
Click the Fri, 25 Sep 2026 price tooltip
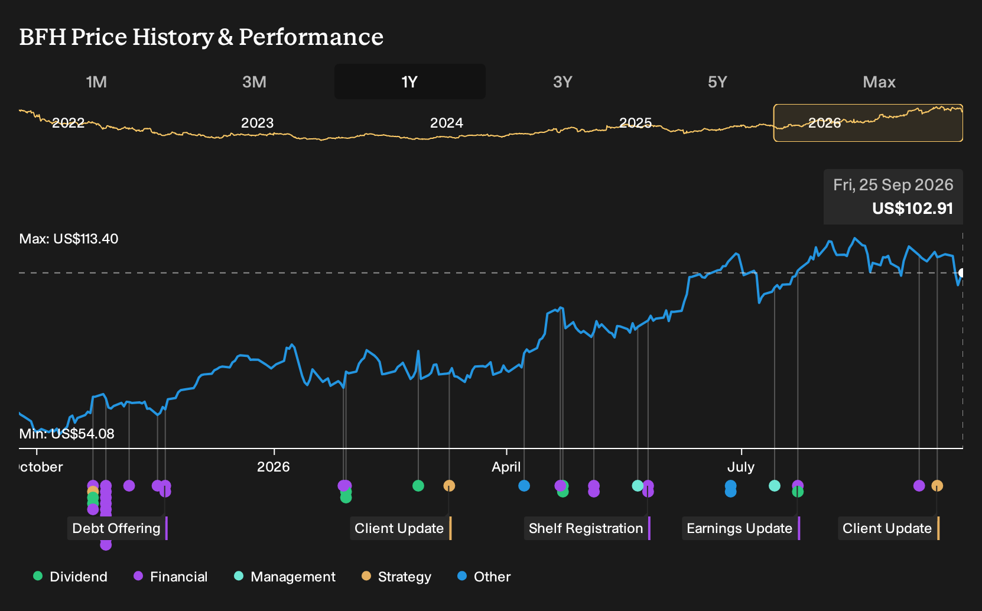893,197
